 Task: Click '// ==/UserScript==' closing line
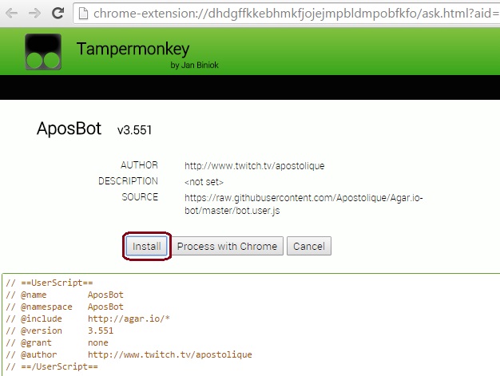pos(52,366)
